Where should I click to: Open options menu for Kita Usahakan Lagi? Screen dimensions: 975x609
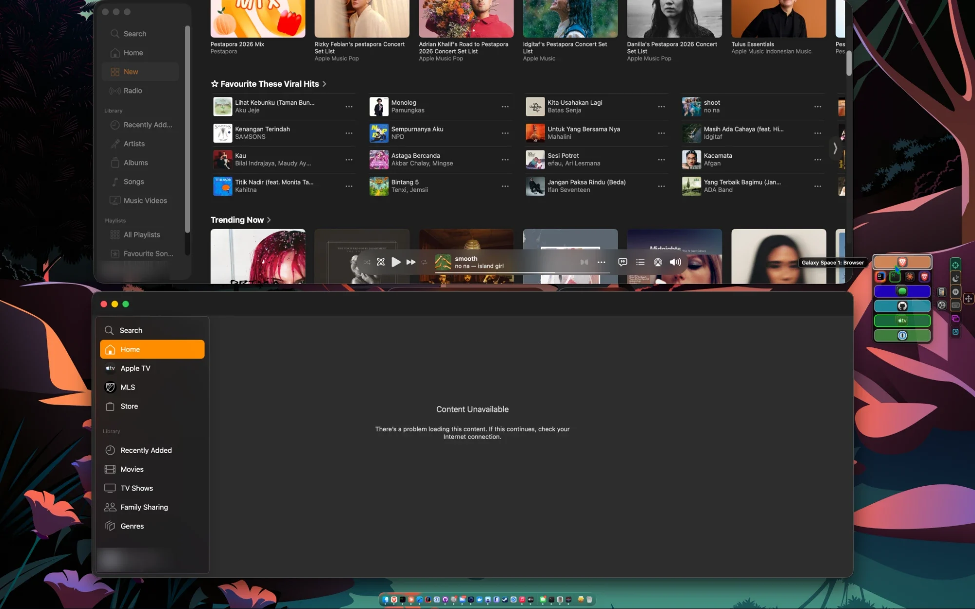[x=661, y=107]
